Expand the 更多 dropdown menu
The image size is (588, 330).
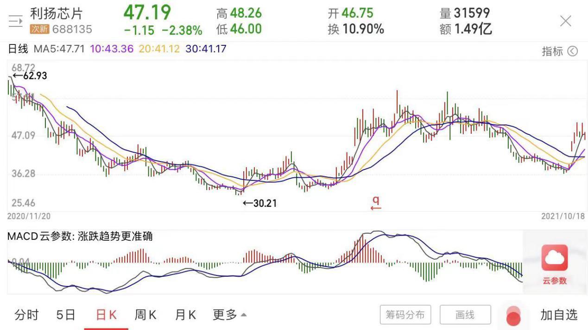(229, 314)
